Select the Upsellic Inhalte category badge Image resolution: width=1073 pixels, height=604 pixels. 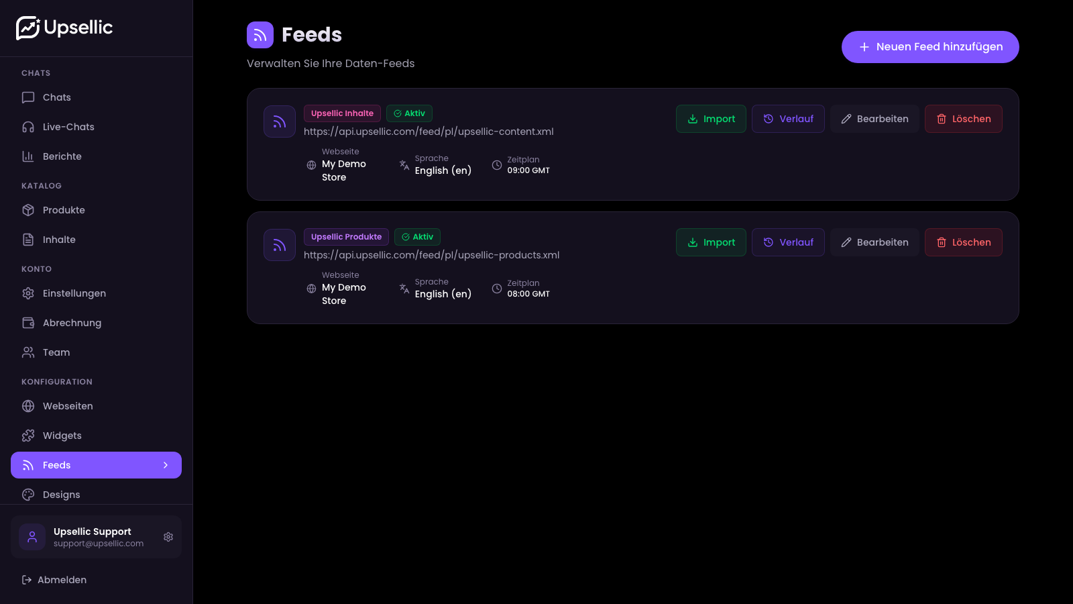click(342, 113)
